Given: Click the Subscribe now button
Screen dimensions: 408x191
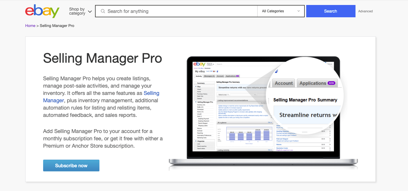Looking at the screenshot, I should (71, 166).
